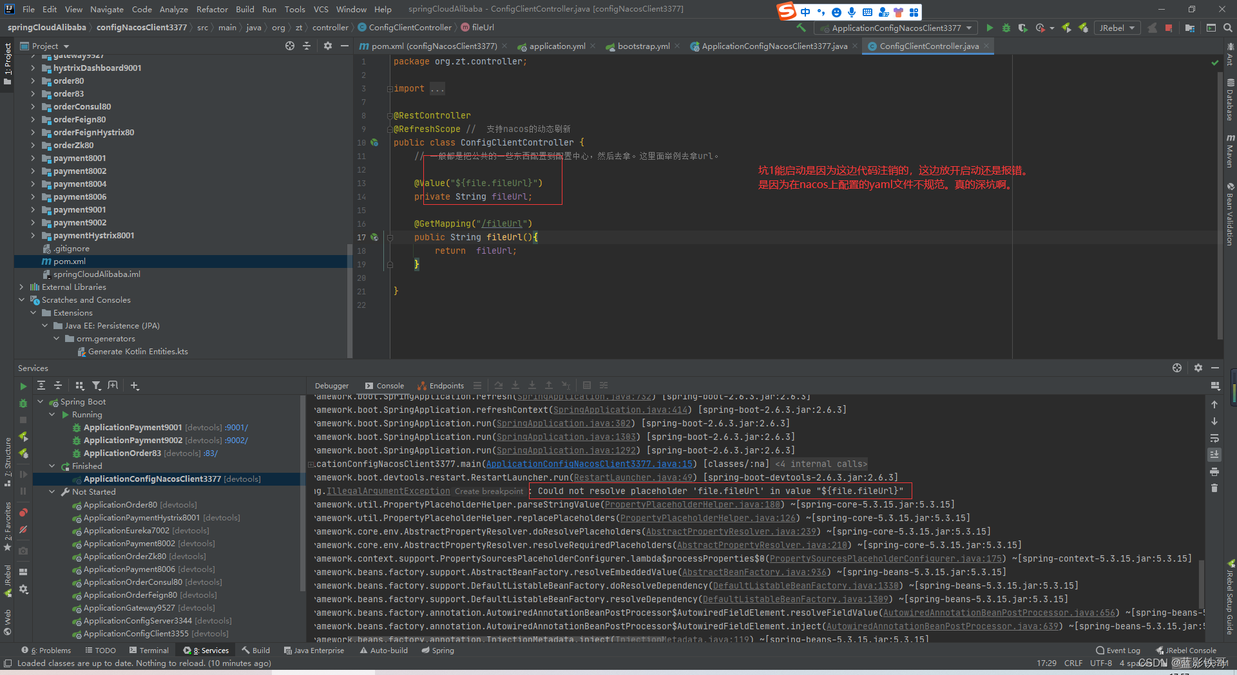Toggle the 1: Project tool window stripe

point(7,64)
